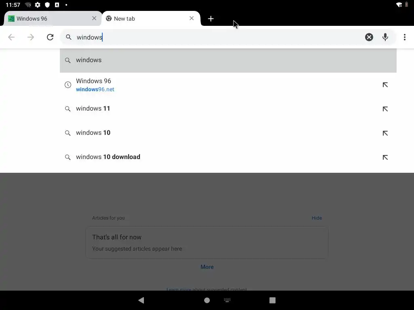Viewport: 414px width, 310px height.
Task: Click in the address bar field
Action: 219,37
